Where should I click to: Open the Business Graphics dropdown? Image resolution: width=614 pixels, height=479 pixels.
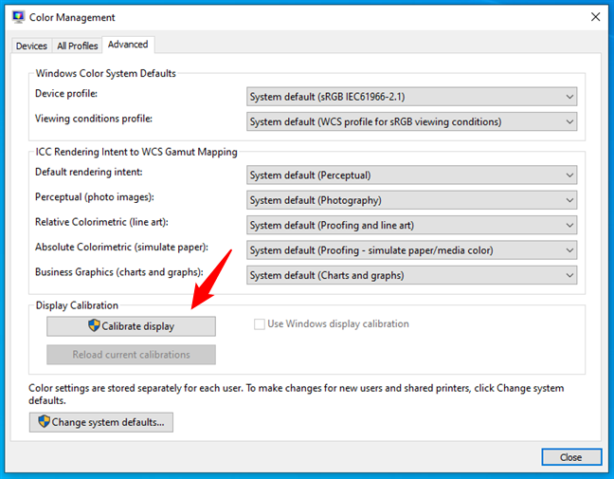[411, 276]
